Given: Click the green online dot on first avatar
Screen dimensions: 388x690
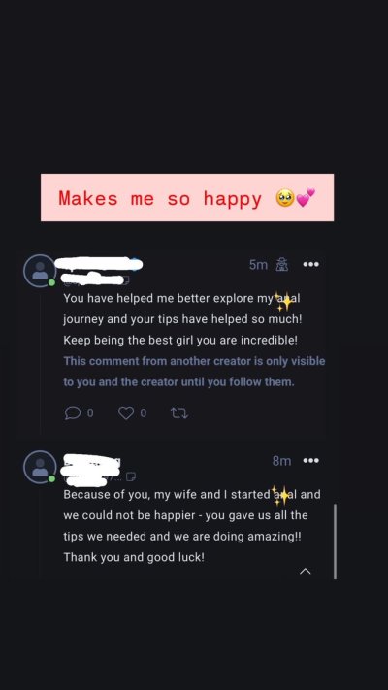Looking at the screenshot, I should pyautogui.click(x=52, y=282).
